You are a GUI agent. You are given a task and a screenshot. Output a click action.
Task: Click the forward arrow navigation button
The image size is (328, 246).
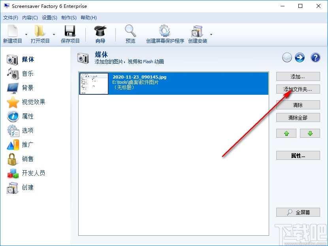[x=300, y=58]
